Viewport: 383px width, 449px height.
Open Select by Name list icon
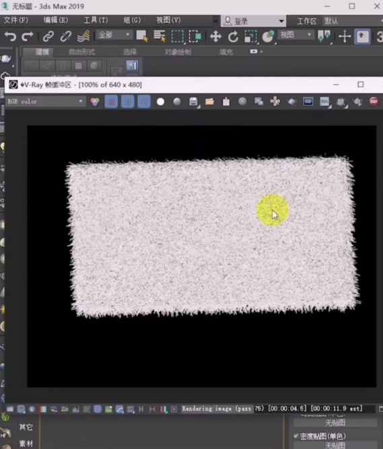[x=160, y=36]
